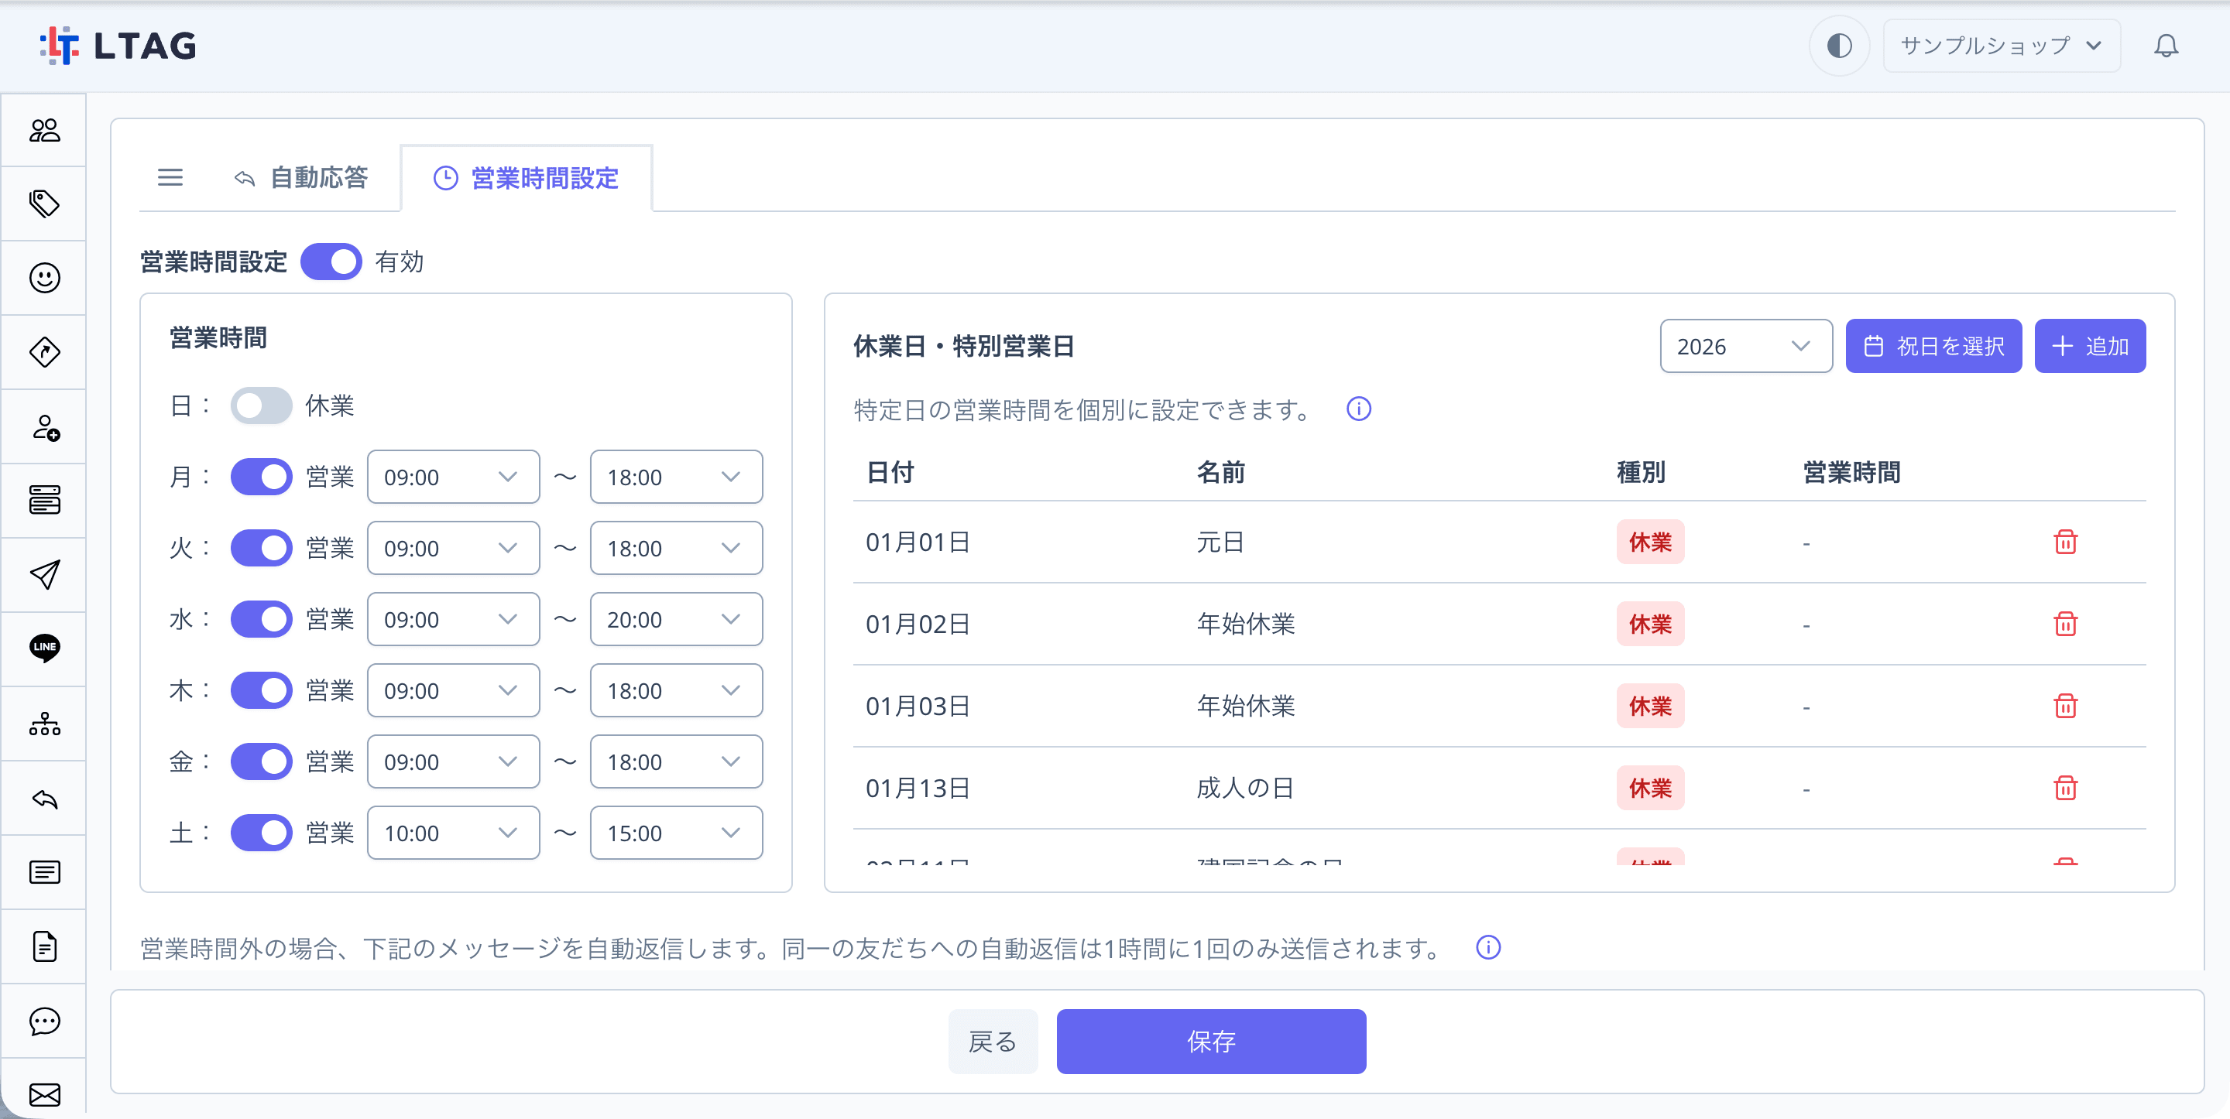Switch to the 自動応答 tab

click(x=301, y=177)
